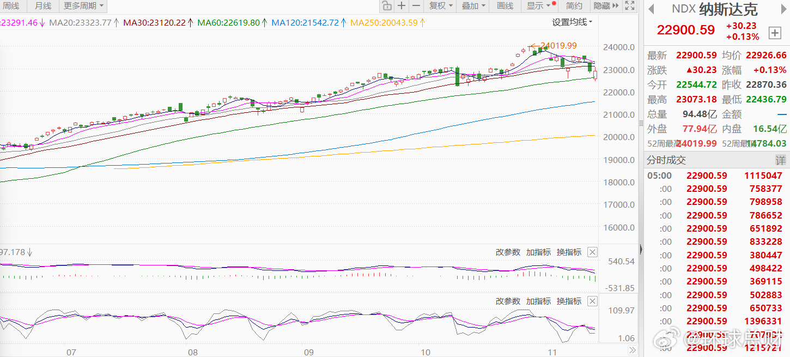Screen dimensions: 790x357
Task: Click 加指标 in KDJ panel
Action: [x=538, y=301]
